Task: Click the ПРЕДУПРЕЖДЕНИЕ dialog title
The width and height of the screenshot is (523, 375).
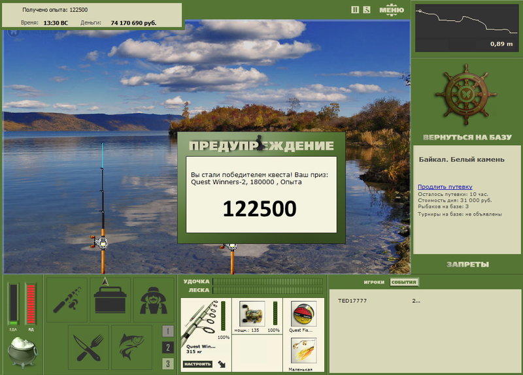Action: tap(261, 146)
